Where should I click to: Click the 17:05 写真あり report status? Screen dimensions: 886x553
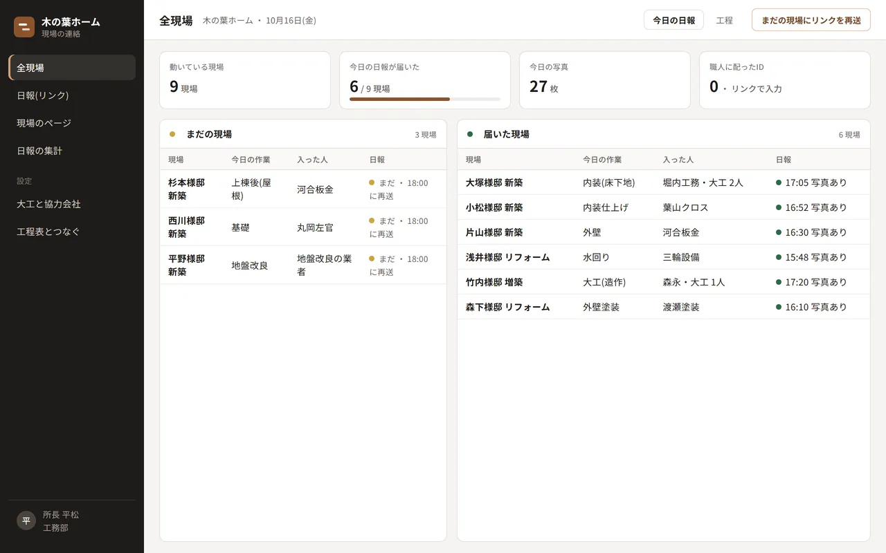(x=811, y=182)
